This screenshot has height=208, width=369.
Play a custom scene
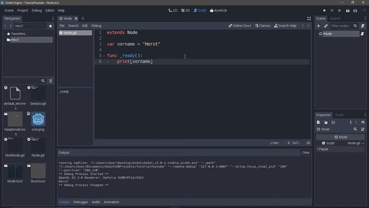point(355,10)
